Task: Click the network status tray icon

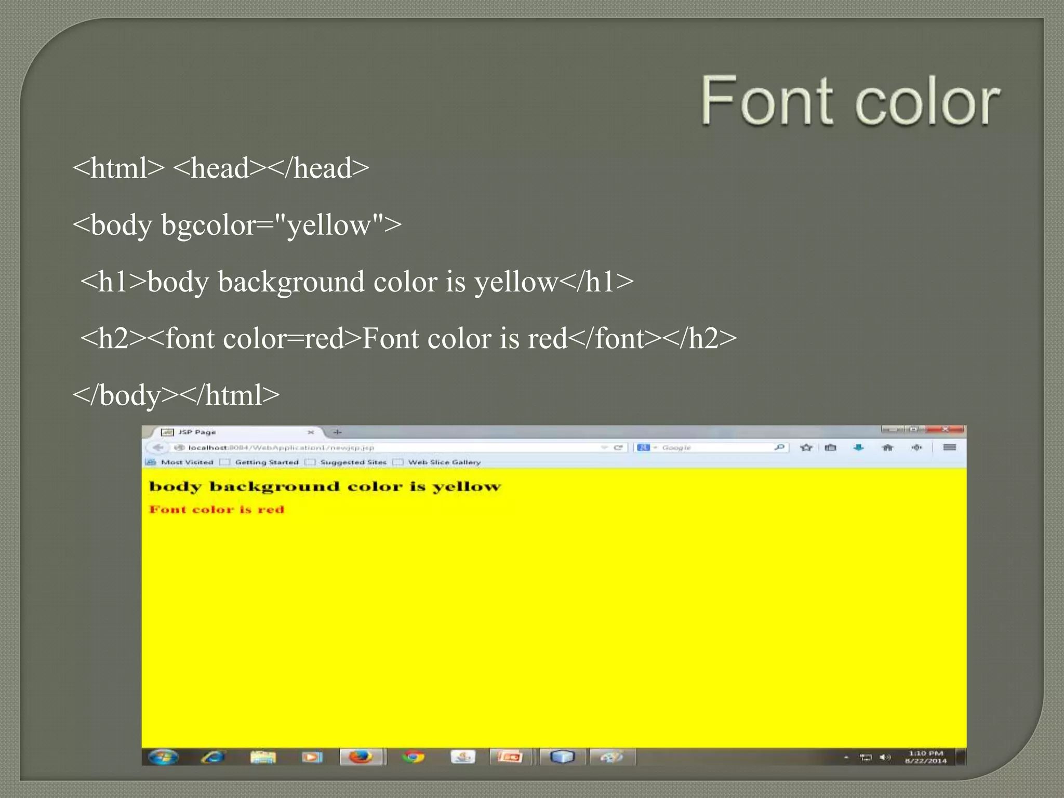Action: [x=866, y=757]
